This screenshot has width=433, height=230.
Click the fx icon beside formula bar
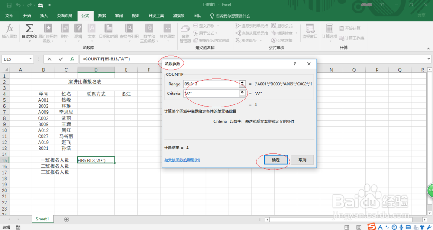click(72, 59)
